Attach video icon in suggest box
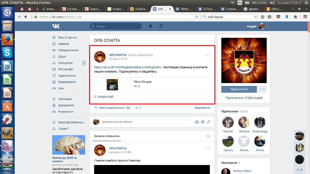Viewport: 310px width, 174px height. [x=203, y=122]
